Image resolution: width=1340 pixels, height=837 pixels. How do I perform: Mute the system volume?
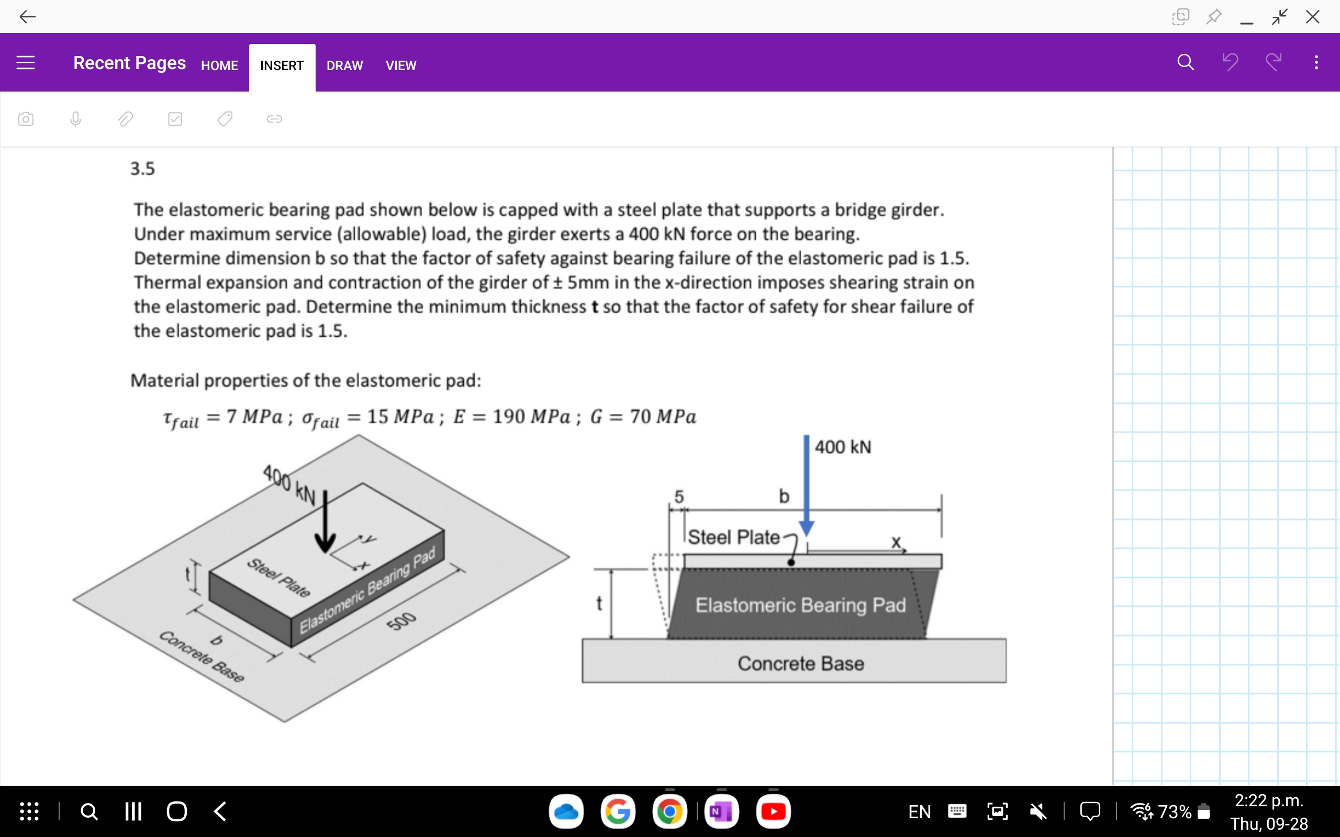pyautogui.click(x=1038, y=811)
